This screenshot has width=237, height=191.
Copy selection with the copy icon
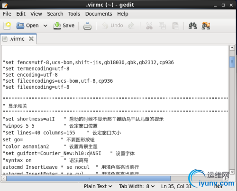coord(162,26)
